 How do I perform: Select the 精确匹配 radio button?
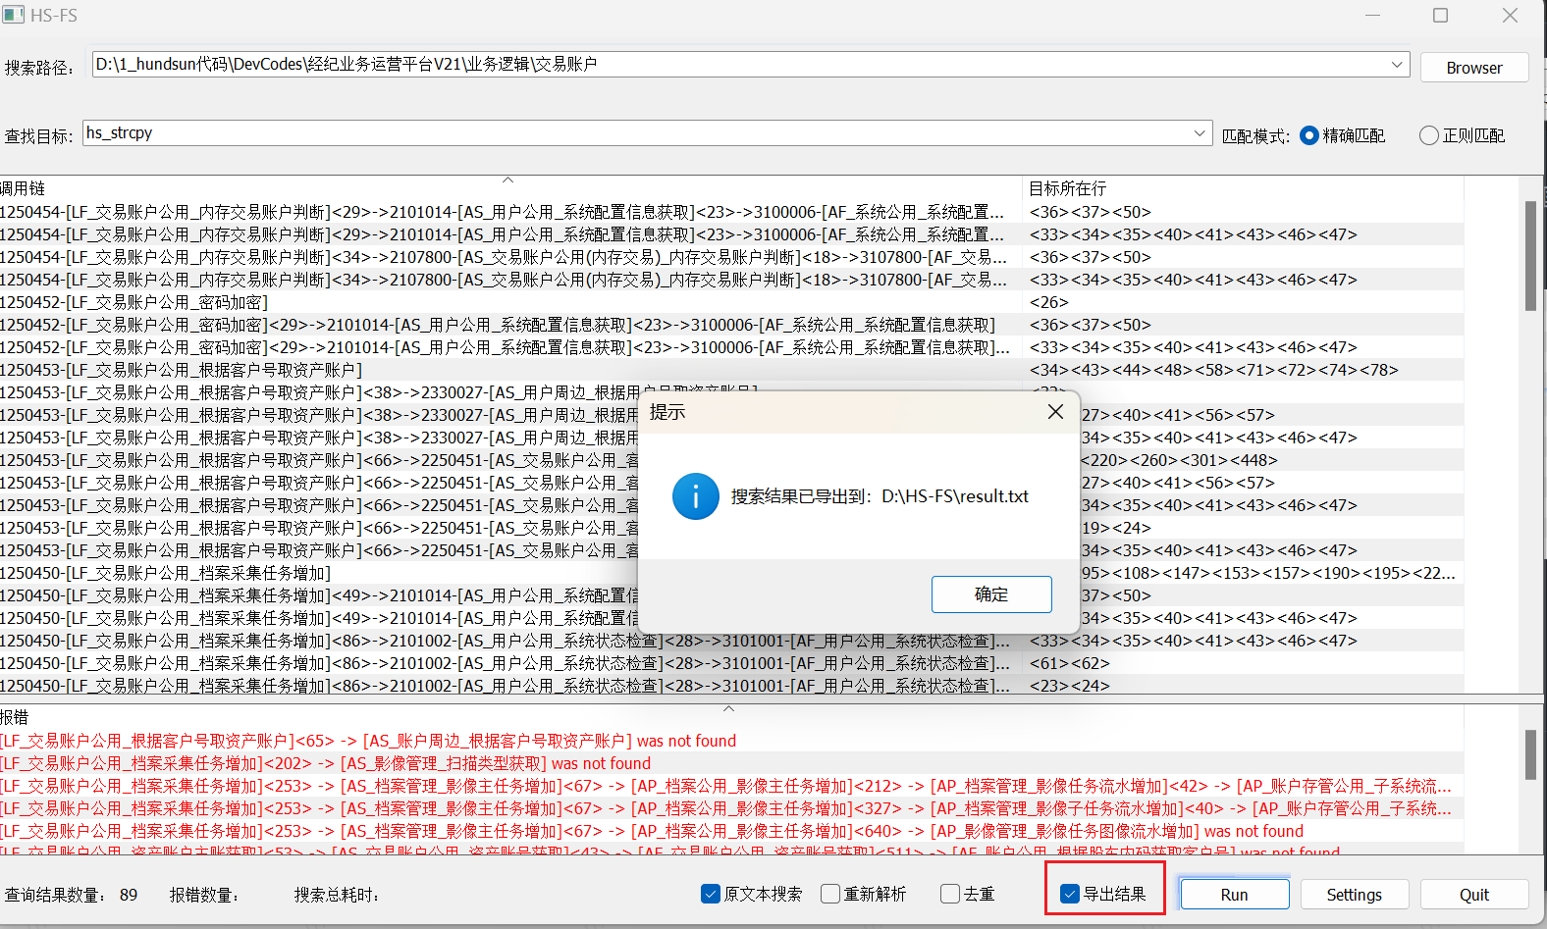pyautogui.click(x=1308, y=135)
